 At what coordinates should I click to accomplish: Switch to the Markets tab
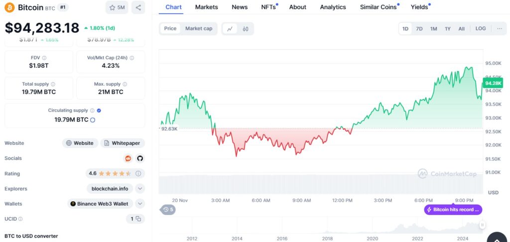pos(206,7)
